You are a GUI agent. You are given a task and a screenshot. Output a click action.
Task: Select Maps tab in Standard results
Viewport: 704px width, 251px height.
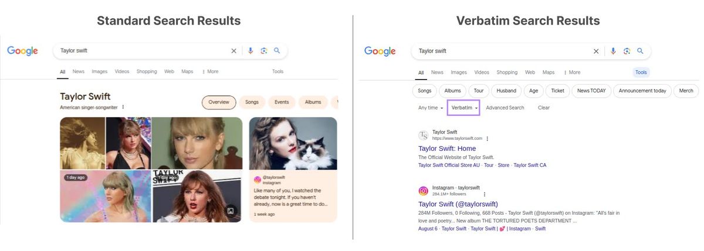[x=187, y=71]
